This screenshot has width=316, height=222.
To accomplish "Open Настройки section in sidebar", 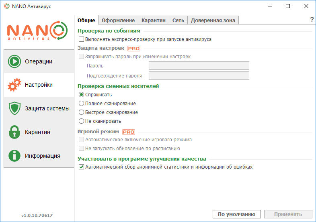I will tap(39, 85).
